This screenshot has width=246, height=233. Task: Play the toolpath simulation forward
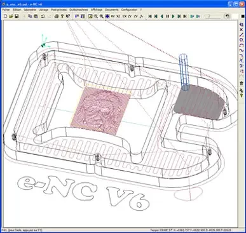click(173, 16)
